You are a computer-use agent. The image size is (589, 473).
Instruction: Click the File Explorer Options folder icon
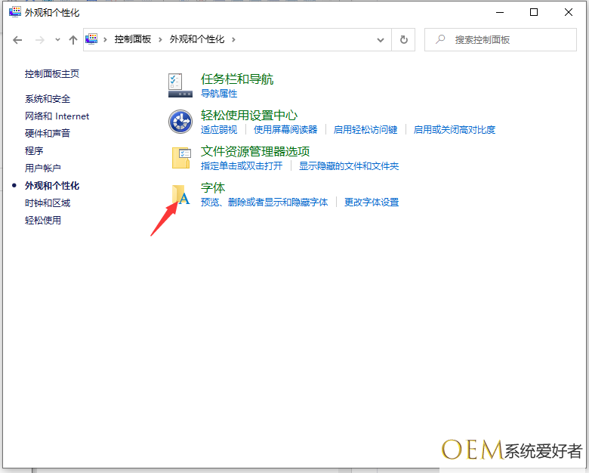click(x=180, y=158)
